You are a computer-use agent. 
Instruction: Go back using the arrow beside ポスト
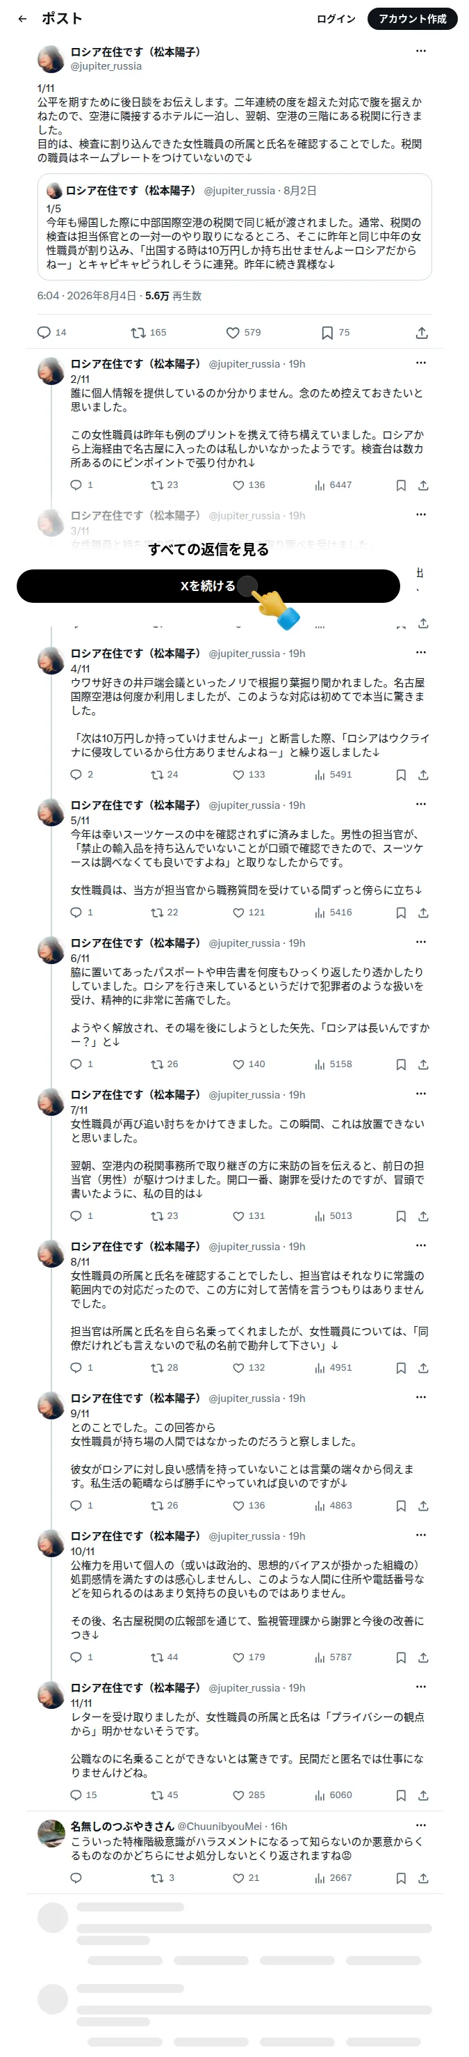click(x=22, y=19)
